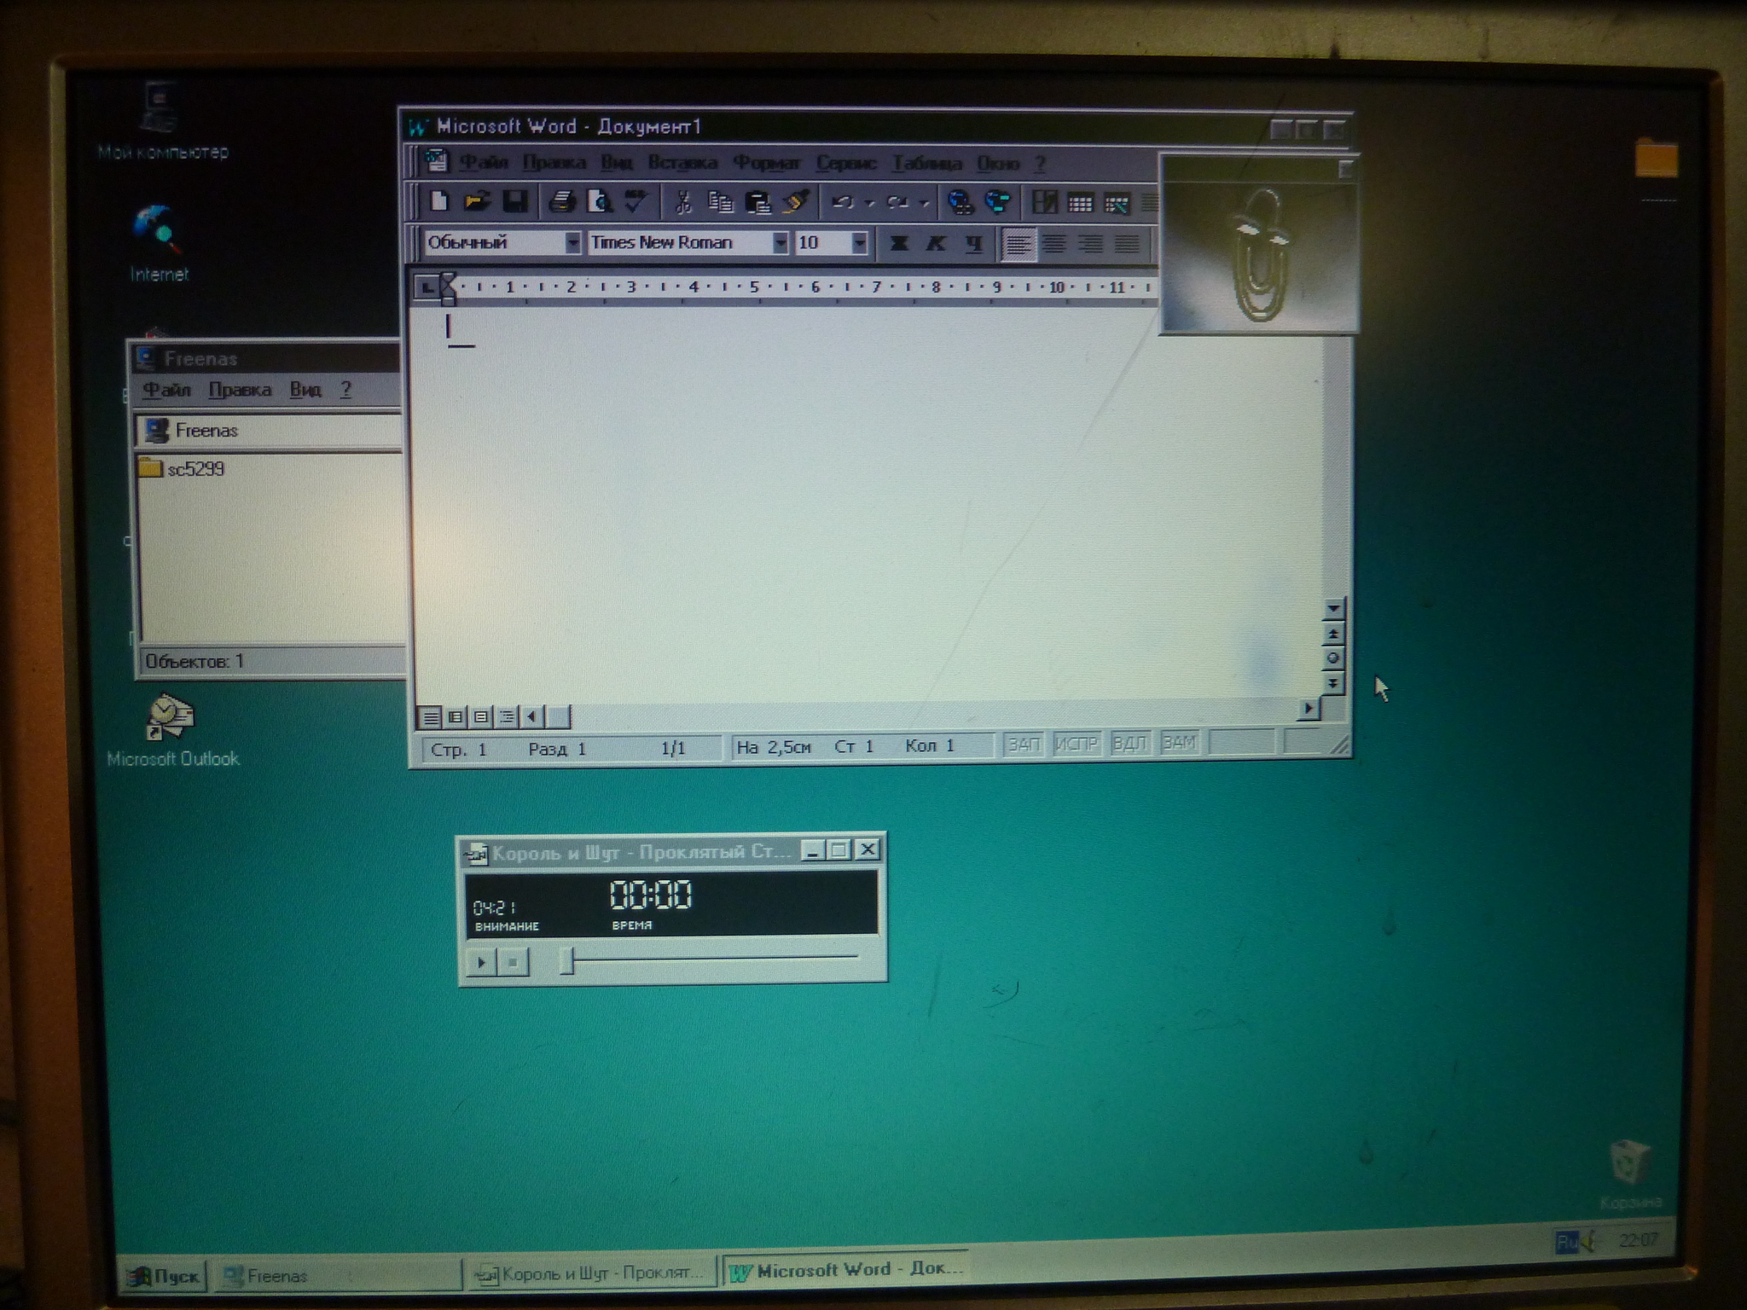Open the Redo history dropdown arrow
This screenshot has height=1310, width=1747.
[x=924, y=203]
